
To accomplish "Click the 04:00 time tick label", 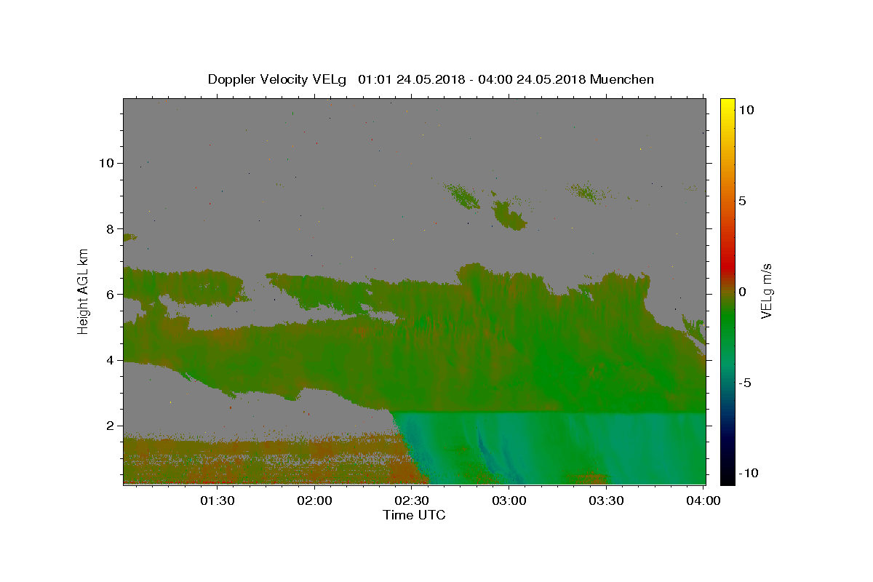I will [703, 501].
